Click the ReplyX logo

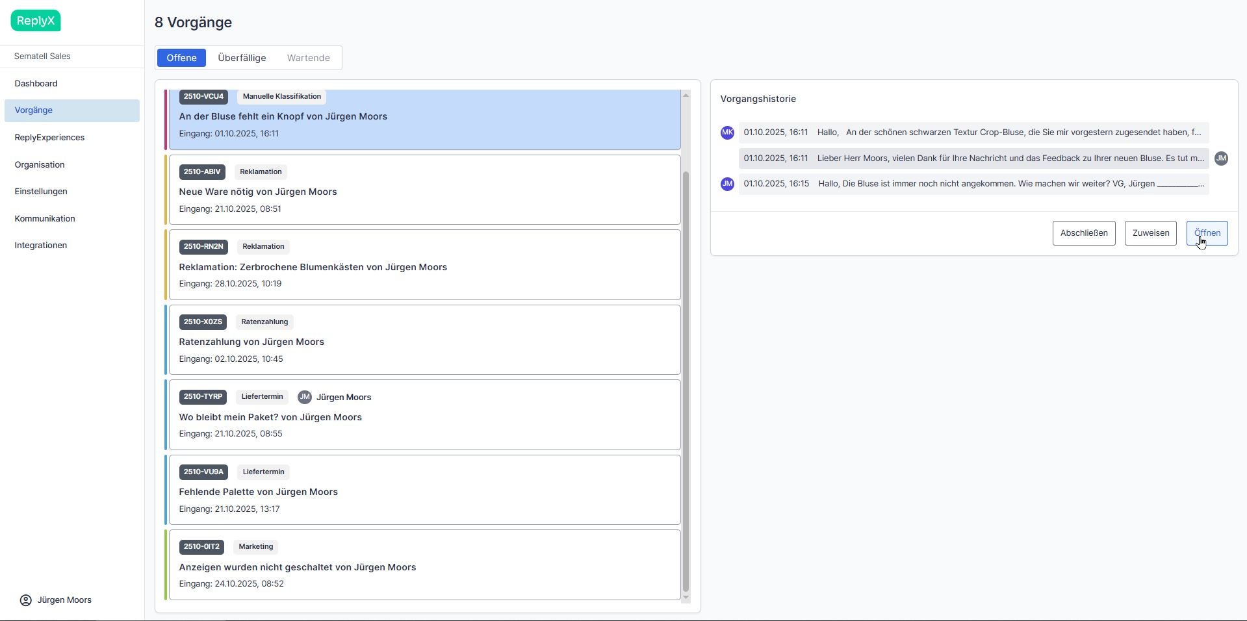pos(36,21)
